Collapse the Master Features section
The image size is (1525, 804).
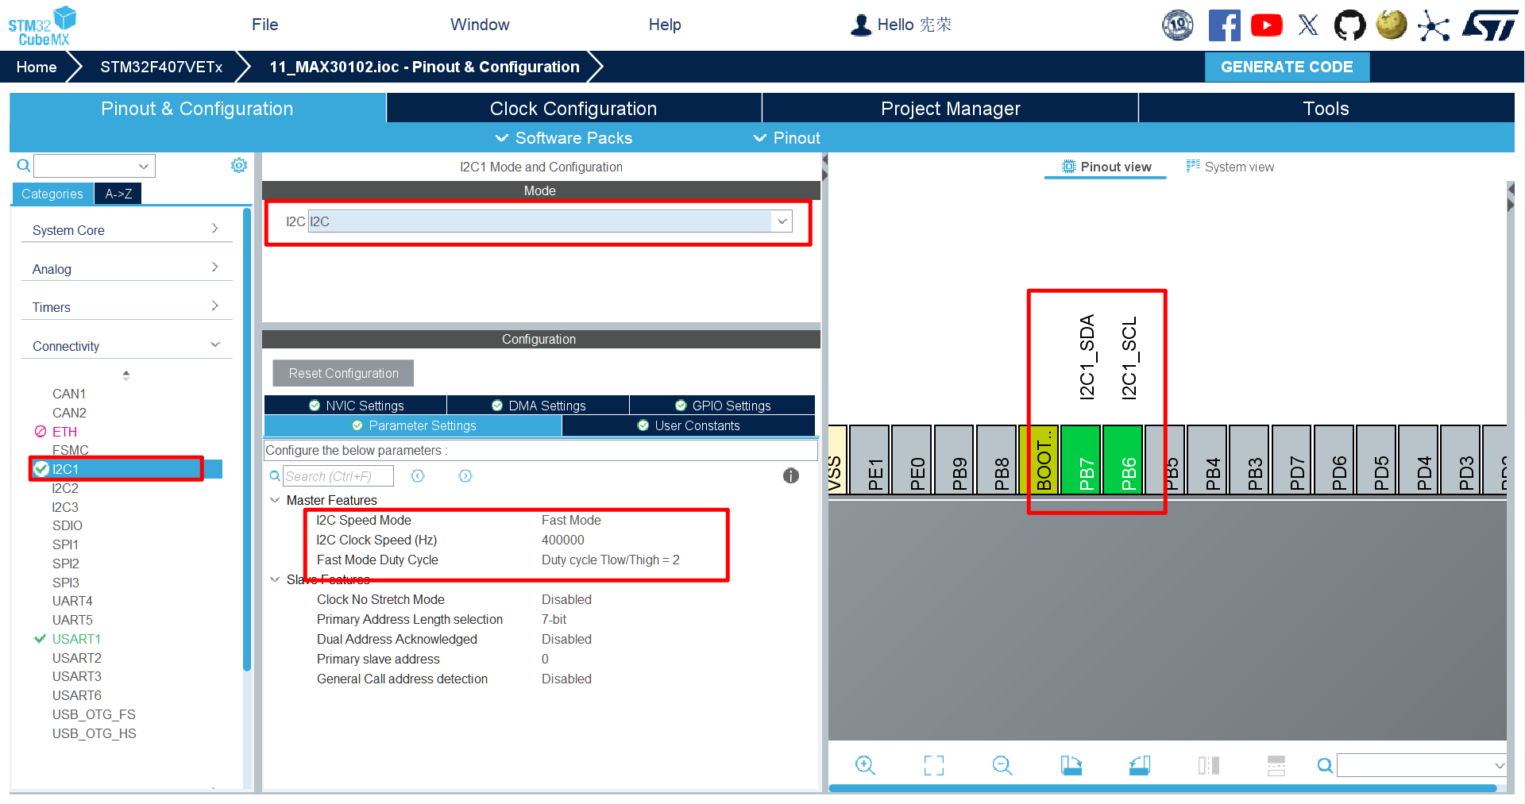[x=275, y=500]
